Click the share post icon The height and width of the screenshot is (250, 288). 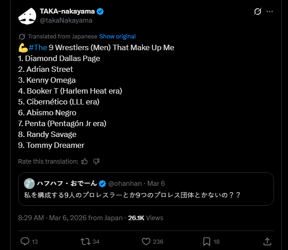[267, 241]
